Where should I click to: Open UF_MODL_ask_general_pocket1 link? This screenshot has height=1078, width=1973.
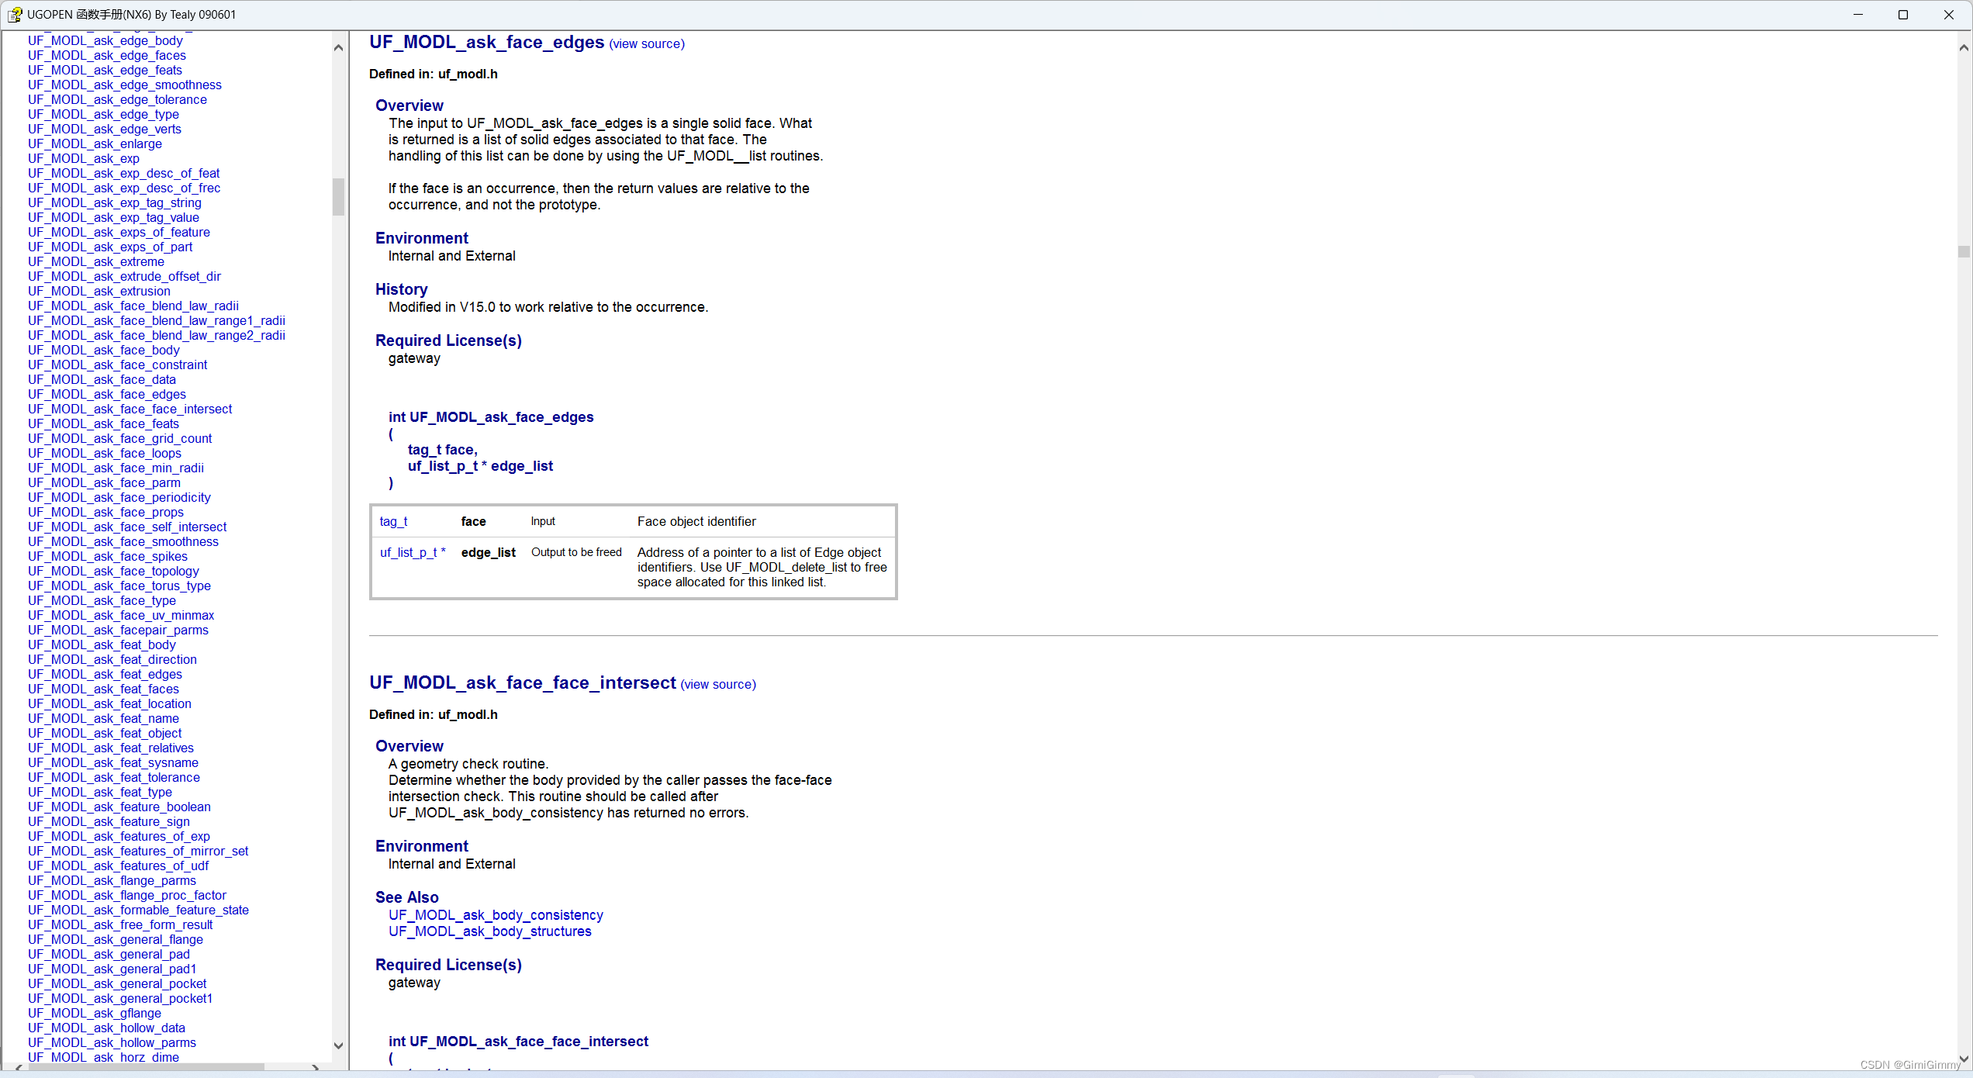[x=120, y=998]
